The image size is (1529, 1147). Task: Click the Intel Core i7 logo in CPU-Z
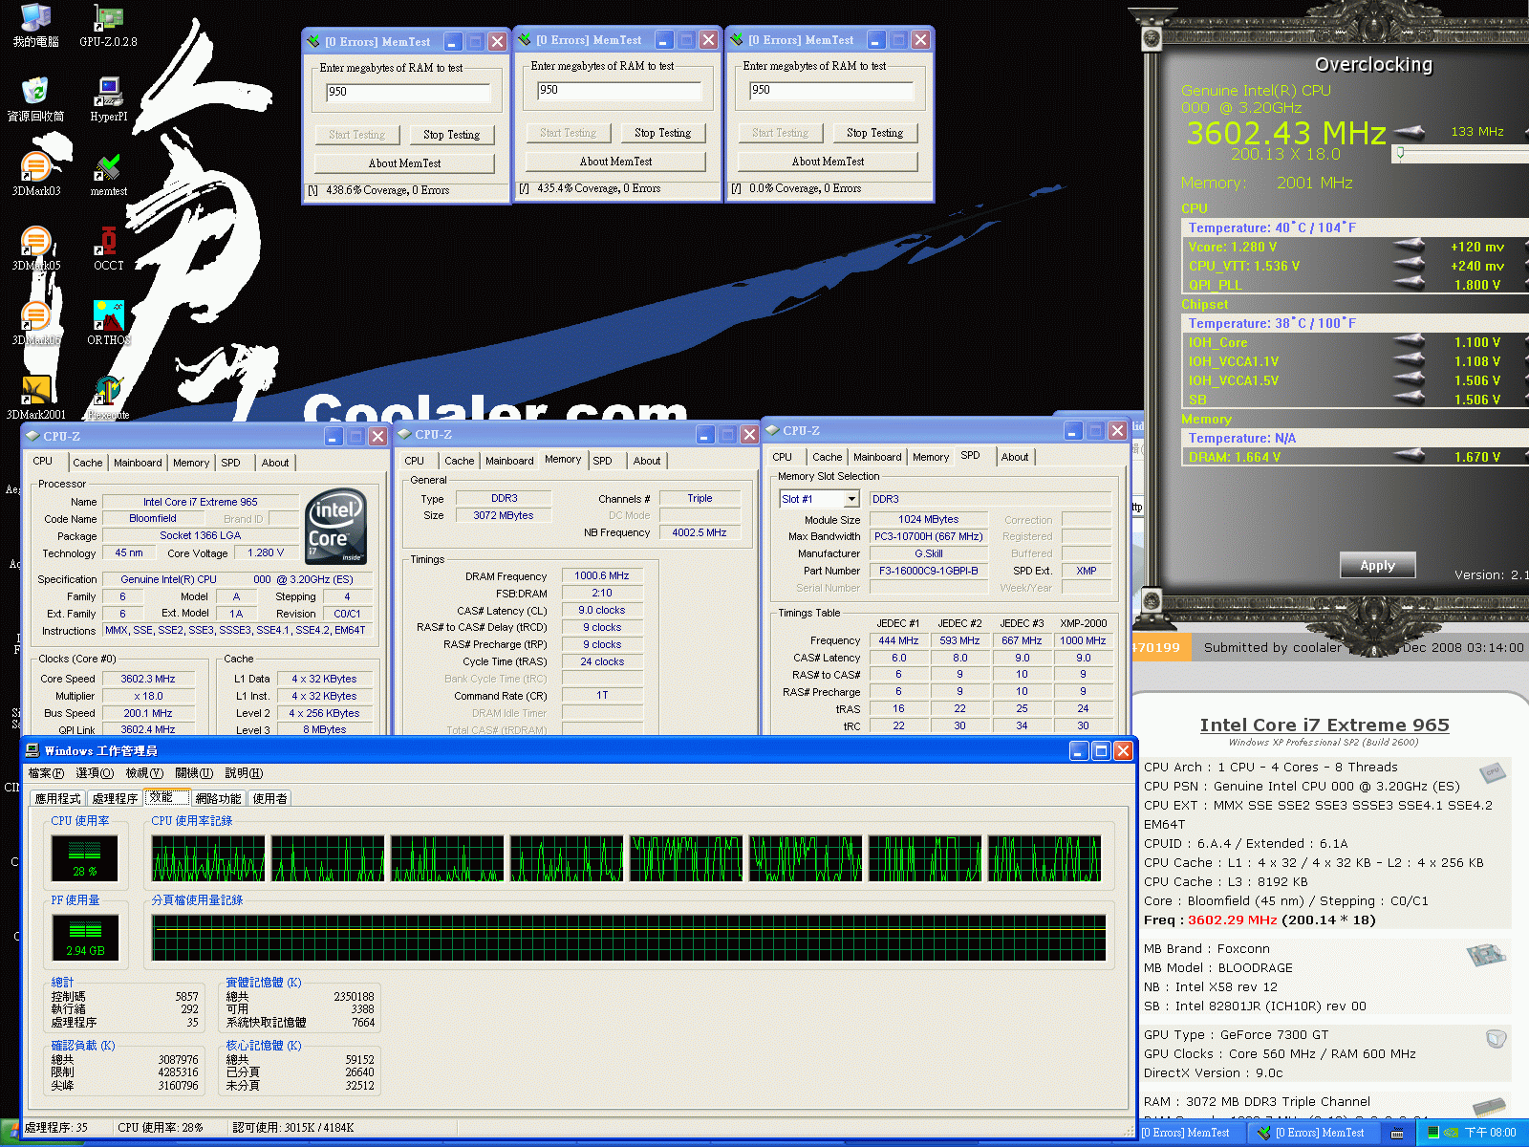[336, 527]
